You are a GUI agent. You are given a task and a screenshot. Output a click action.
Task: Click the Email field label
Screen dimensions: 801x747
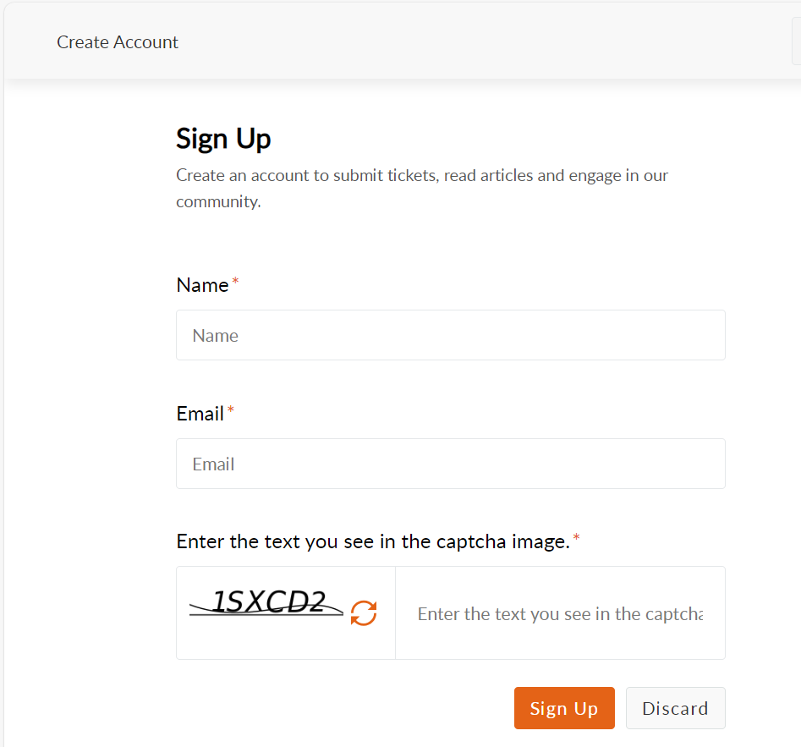[x=200, y=414]
